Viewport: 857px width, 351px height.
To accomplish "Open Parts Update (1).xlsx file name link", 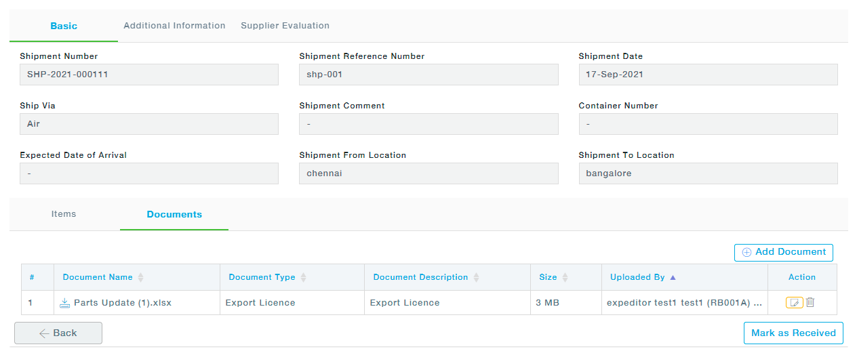I will (x=123, y=303).
